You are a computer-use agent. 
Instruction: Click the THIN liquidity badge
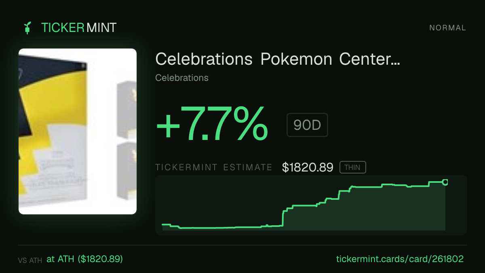tap(352, 167)
